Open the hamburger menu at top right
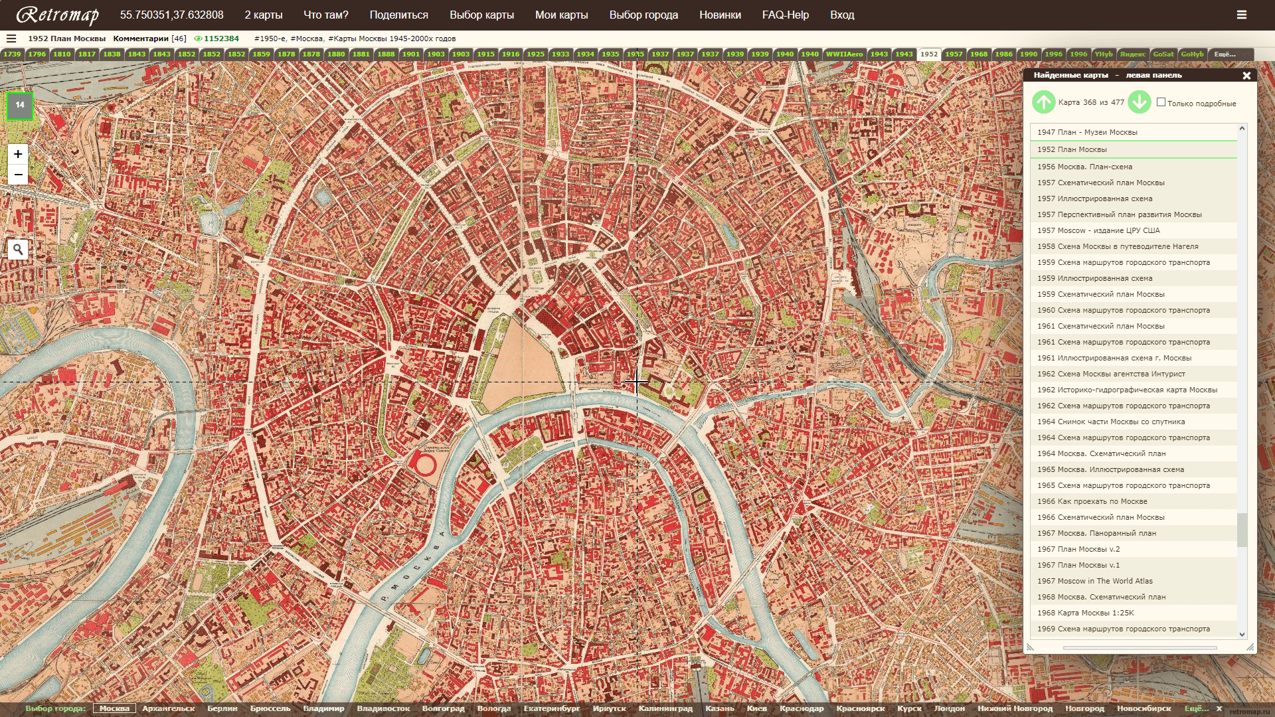Image resolution: width=1275 pixels, height=717 pixels. pos(1241,15)
